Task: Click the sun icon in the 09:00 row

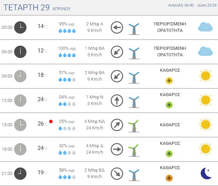Action: coord(205,75)
